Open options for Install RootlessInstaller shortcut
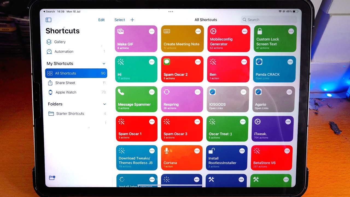Image resolution: width=350 pixels, height=197 pixels. (x=242, y=151)
